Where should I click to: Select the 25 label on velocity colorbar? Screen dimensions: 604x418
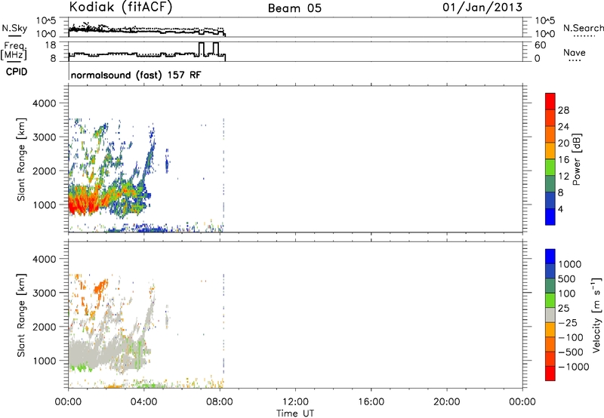563,309
